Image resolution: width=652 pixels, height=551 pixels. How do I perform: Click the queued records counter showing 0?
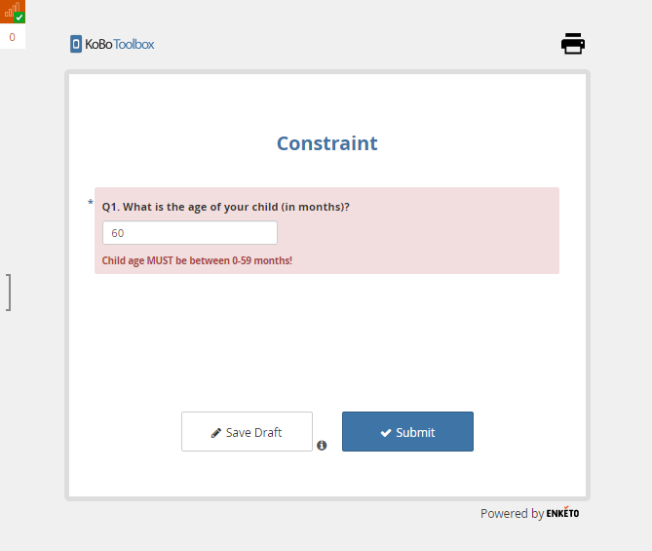coord(13,37)
